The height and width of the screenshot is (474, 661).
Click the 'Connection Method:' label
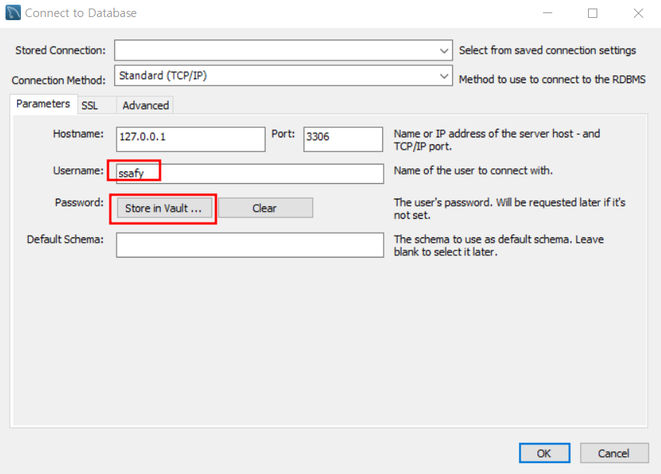[x=58, y=80]
